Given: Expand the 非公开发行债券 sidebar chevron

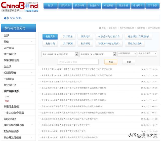Looking at the screenshot, I should 32,137.
